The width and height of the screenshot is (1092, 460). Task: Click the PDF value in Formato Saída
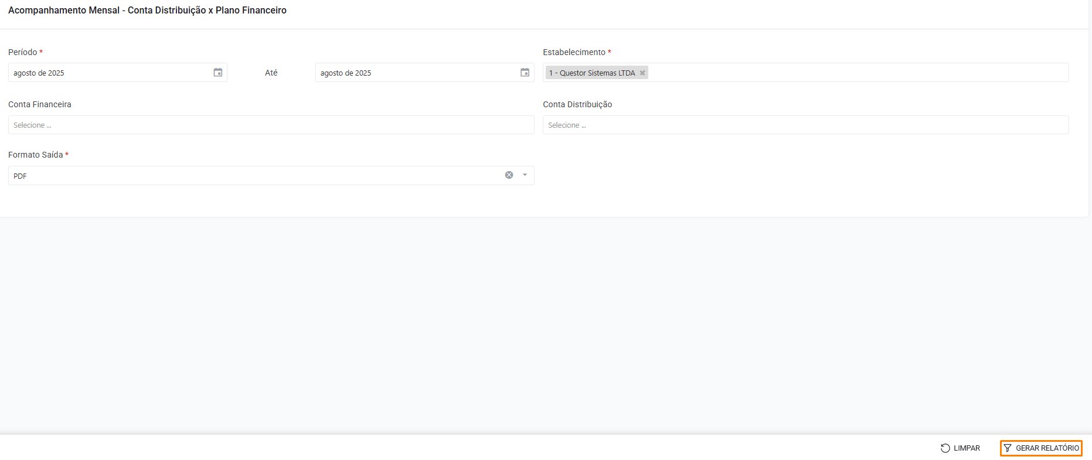click(x=21, y=176)
